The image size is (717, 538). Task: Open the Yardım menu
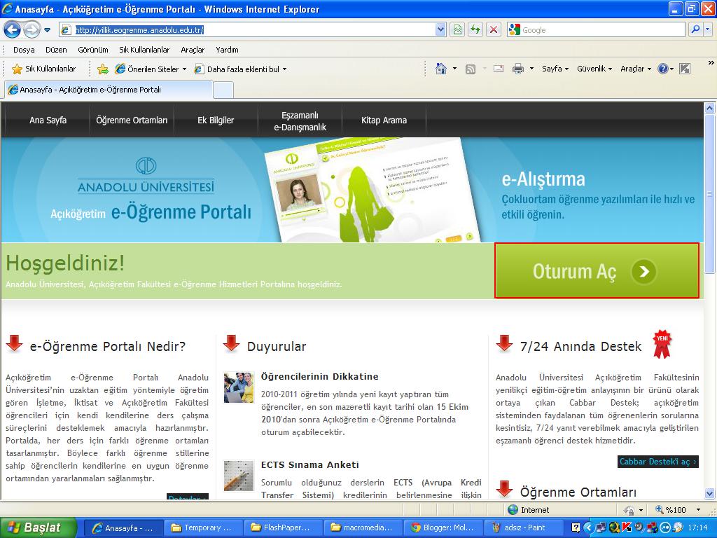click(x=227, y=50)
